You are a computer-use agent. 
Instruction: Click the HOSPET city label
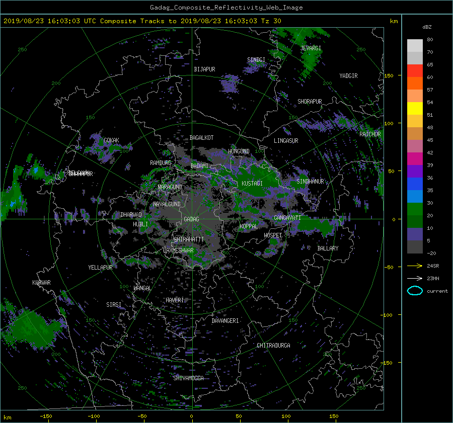(273, 235)
